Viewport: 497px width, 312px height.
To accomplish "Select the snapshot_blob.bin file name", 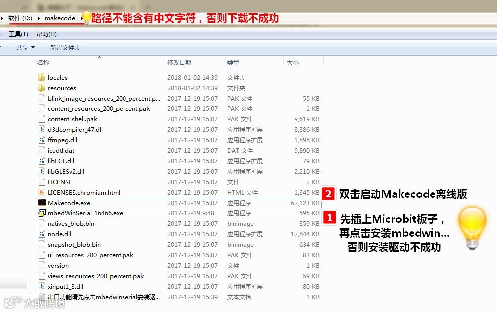I will point(74,244).
